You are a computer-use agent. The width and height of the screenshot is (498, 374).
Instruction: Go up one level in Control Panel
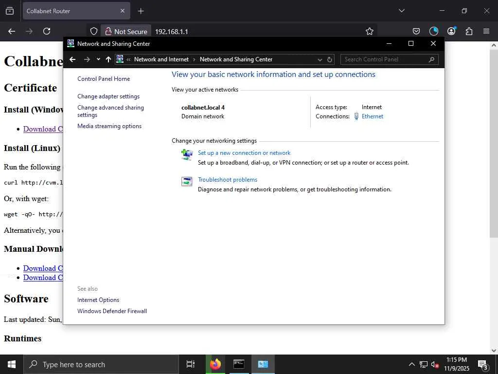point(108,59)
